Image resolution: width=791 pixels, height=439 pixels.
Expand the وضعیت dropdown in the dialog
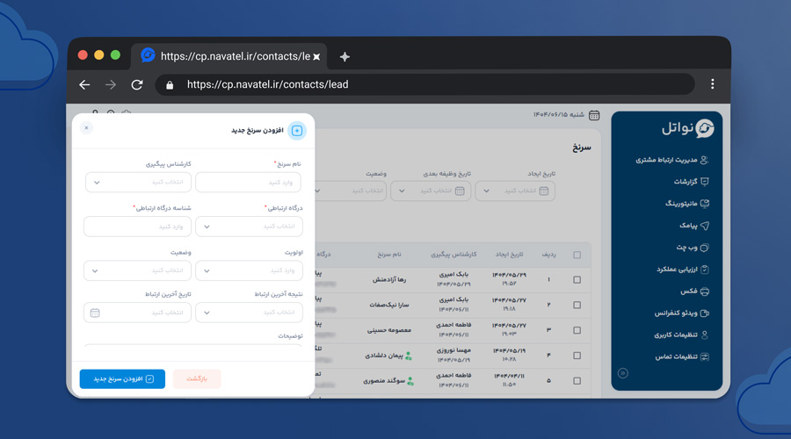[138, 270]
